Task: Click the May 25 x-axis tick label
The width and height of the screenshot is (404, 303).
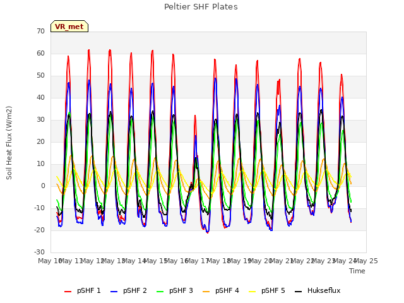Action: [x=366, y=261]
